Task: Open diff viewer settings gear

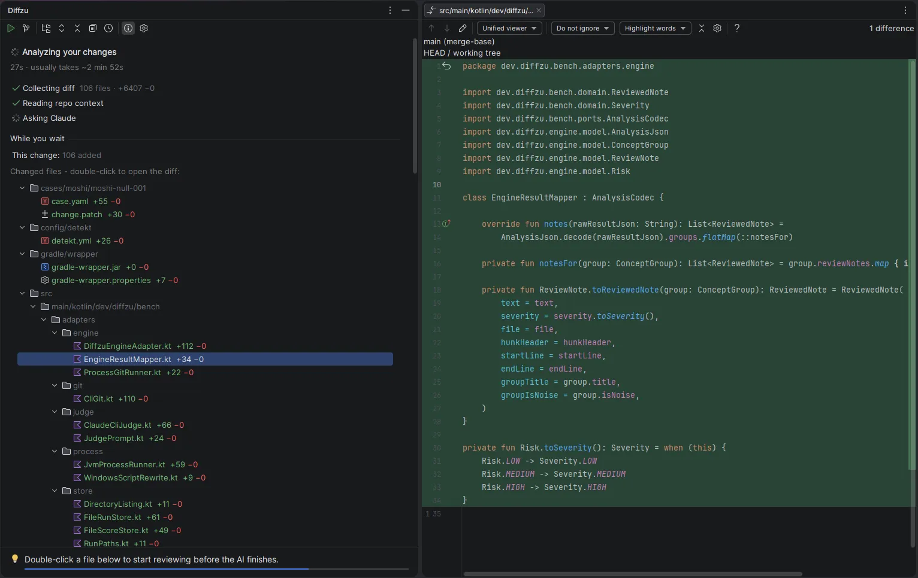Action: point(717,28)
